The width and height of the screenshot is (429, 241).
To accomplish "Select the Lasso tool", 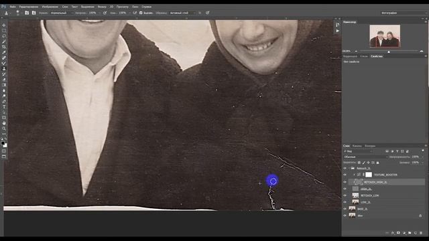I will pos(4,36).
